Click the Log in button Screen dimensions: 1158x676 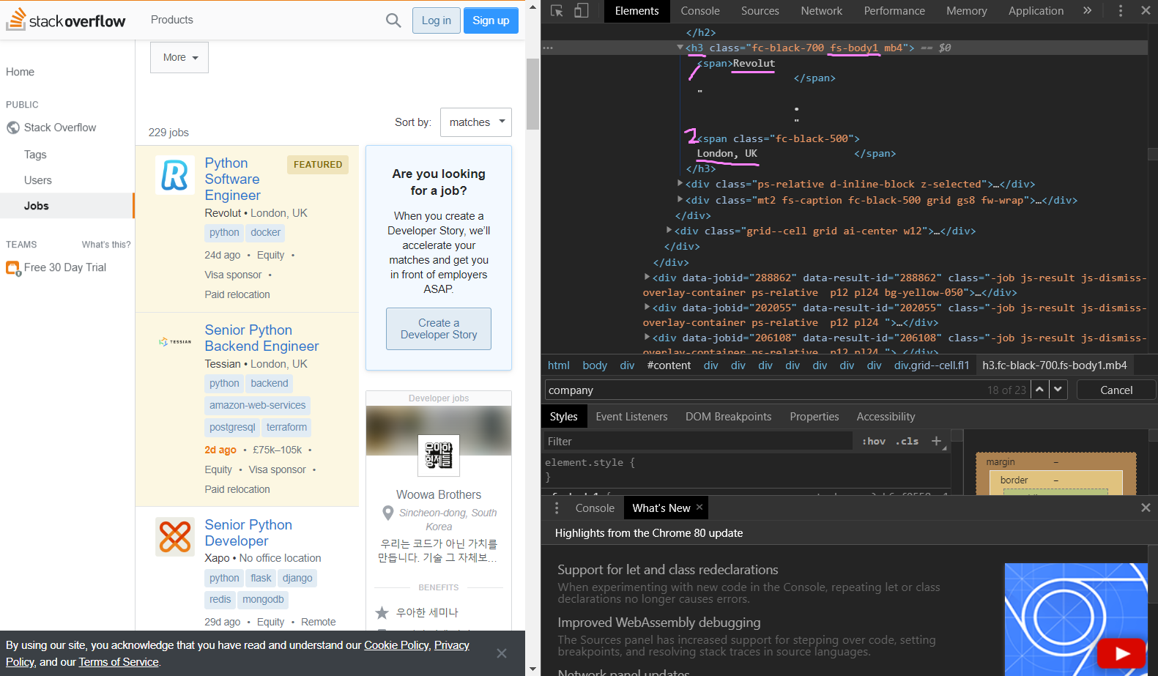tap(437, 21)
